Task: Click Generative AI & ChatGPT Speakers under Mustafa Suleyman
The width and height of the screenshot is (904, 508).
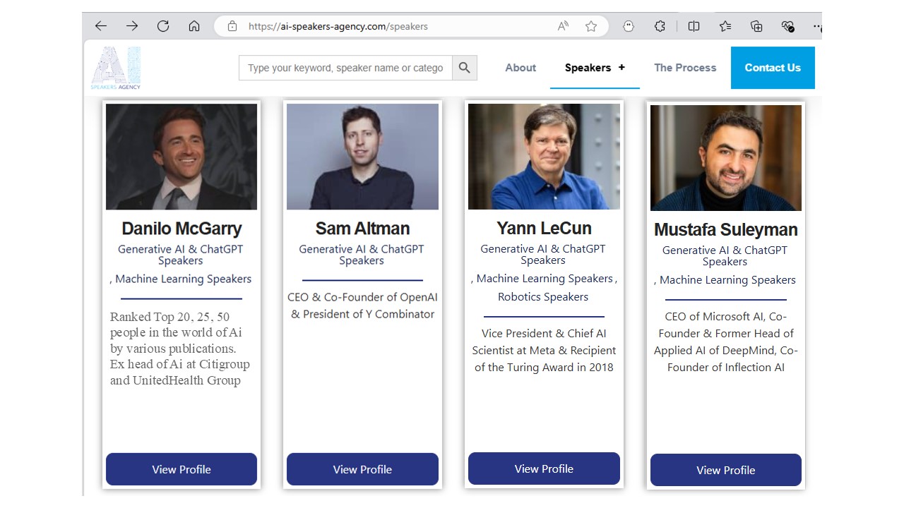Action: [x=725, y=255]
